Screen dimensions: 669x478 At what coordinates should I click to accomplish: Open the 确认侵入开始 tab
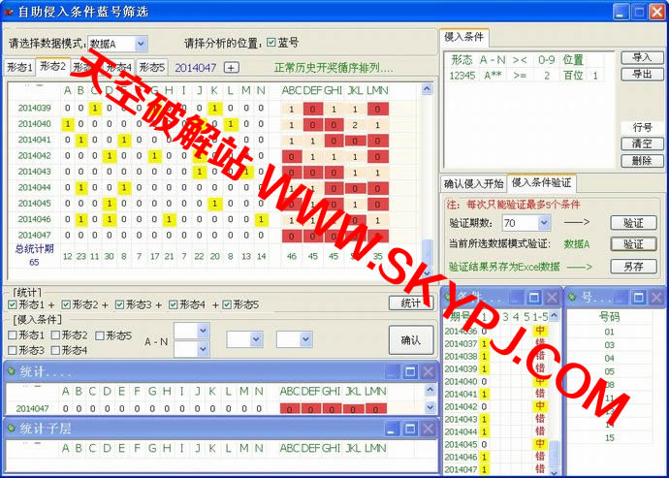[473, 182]
